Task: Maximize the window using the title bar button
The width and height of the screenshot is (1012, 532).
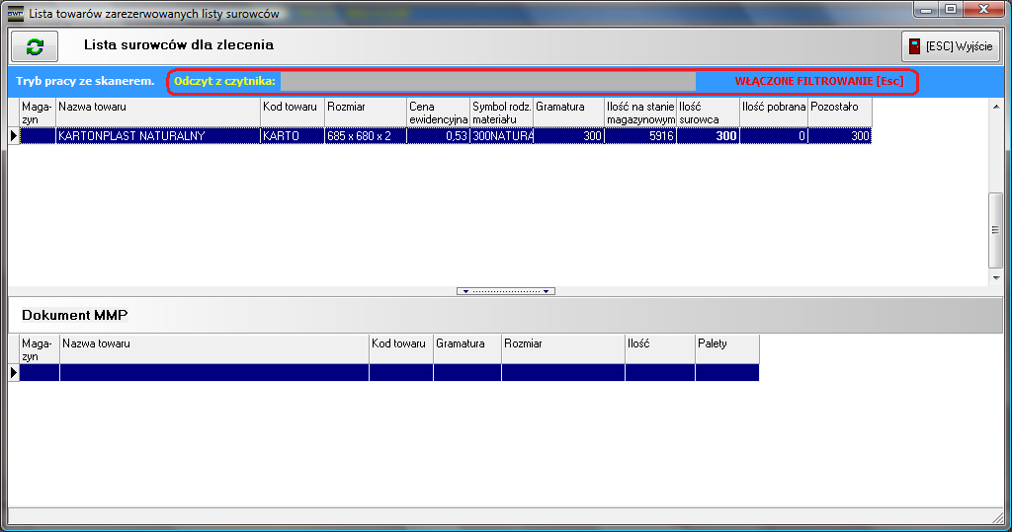Action: [951, 11]
